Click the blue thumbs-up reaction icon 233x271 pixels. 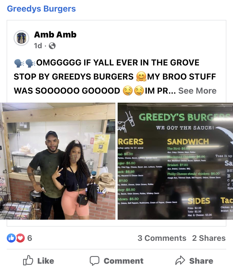click(x=11, y=238)
